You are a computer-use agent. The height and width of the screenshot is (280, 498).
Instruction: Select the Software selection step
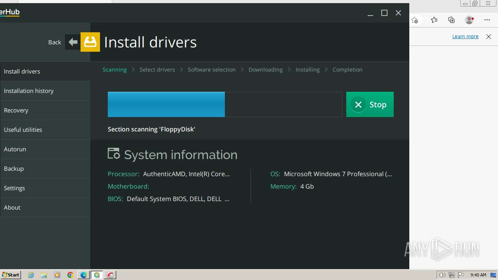(x=212, y=70)
